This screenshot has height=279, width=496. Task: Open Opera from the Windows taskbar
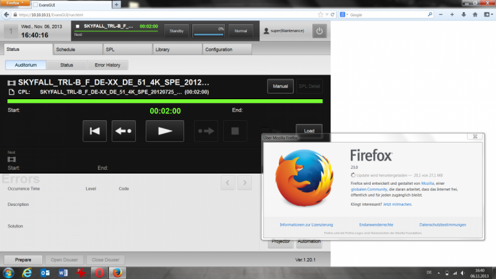(x=99, y=273)
